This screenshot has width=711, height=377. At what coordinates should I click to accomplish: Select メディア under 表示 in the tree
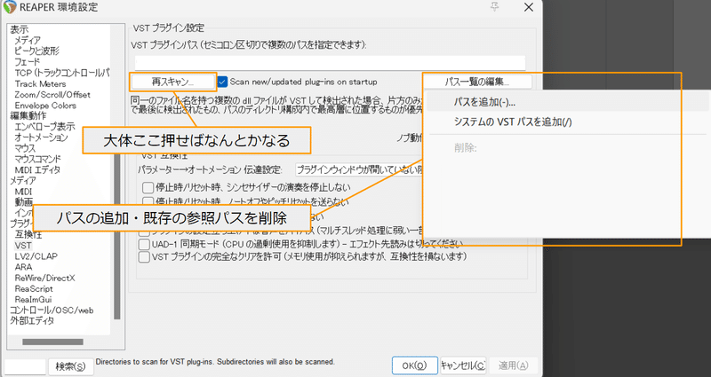(28, 41)
